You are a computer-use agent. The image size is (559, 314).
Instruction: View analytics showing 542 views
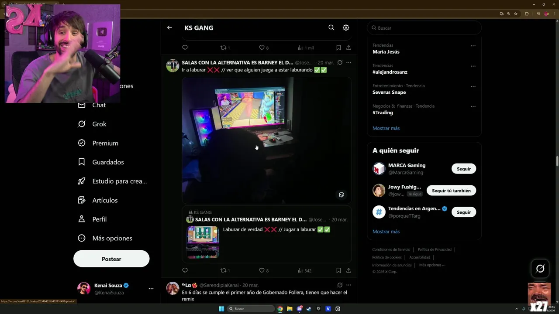pos(304,270)
